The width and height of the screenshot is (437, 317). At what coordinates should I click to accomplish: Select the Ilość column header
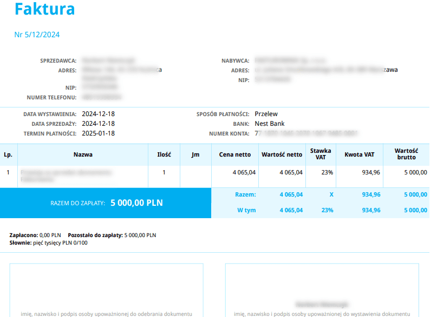pyautogui.click(x=164, y=154)
